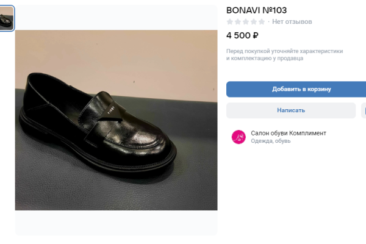Screen dimensions: 366x244
Task: Select the small shoe thumbnail preview
Action: [x=7, y=18]
